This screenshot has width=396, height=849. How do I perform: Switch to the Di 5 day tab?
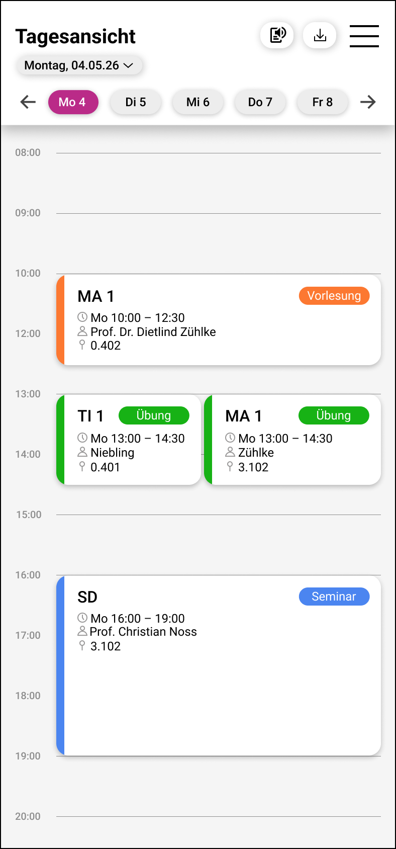pyautogui.click(x=136, y=102)
